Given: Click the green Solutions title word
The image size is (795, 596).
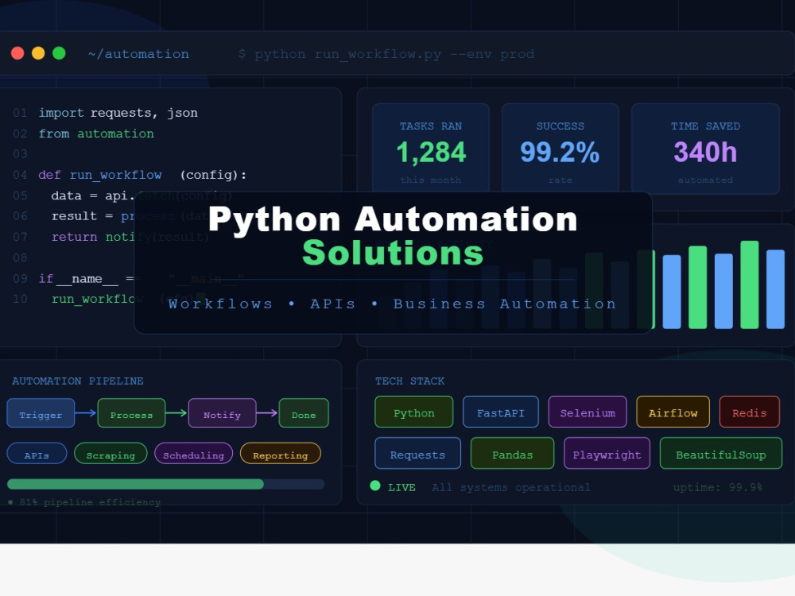Looking at the screenshot, I should pyautogui.click(x=393, y=253).
